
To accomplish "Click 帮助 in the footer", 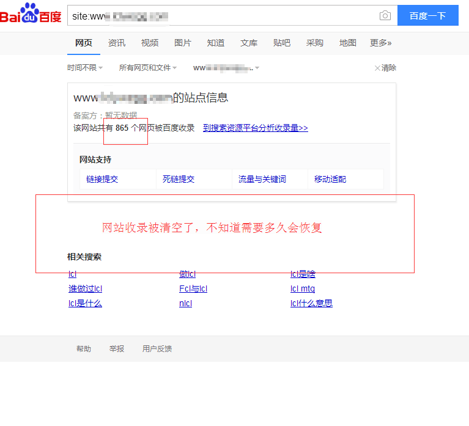I will tap(84, 348).
